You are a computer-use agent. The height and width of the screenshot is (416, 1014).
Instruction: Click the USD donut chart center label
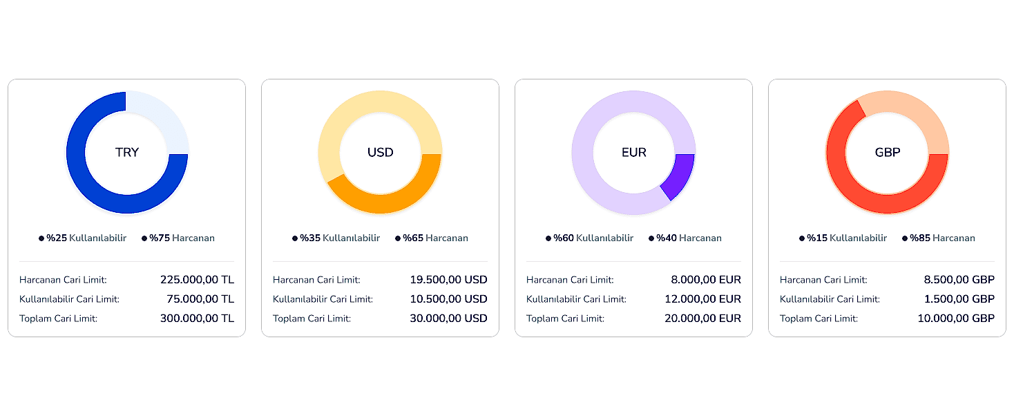380,153
